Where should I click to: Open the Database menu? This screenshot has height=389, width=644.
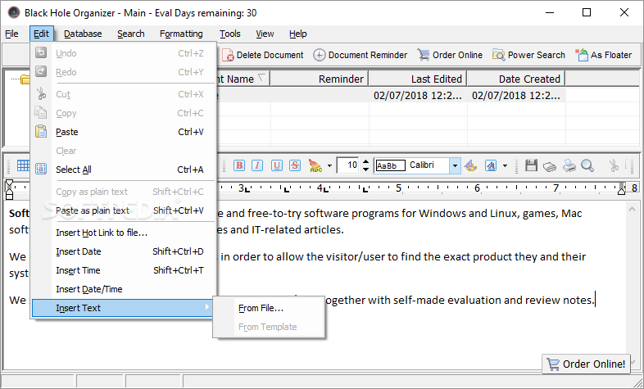pyautogui.click(x=83, y=34)
